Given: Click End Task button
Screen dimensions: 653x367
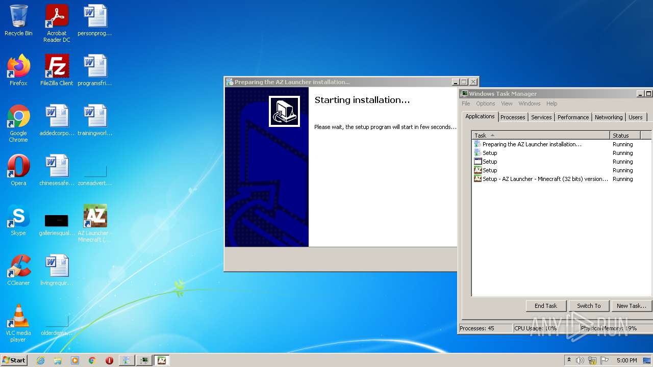Looking at the screenshot, I should tap(546, 306).
